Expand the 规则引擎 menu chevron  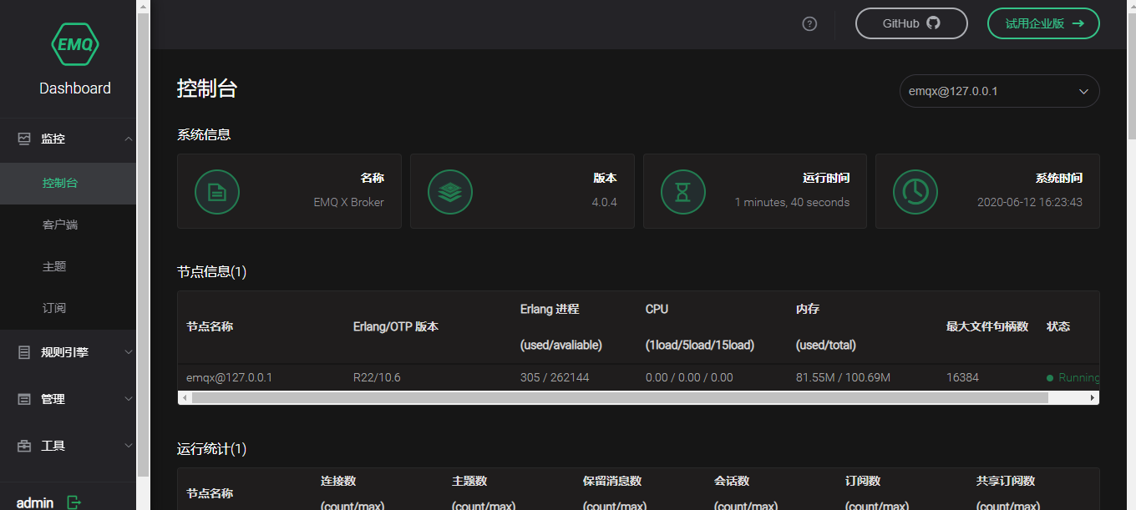click(129, 352)
